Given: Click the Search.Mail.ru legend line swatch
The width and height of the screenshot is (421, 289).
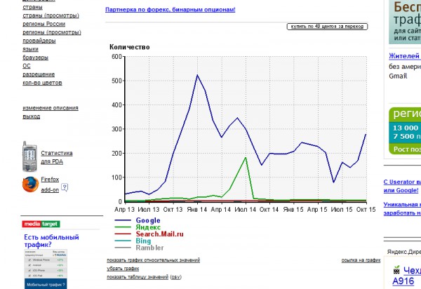Looking at the screenshot, I should (123, 234).
